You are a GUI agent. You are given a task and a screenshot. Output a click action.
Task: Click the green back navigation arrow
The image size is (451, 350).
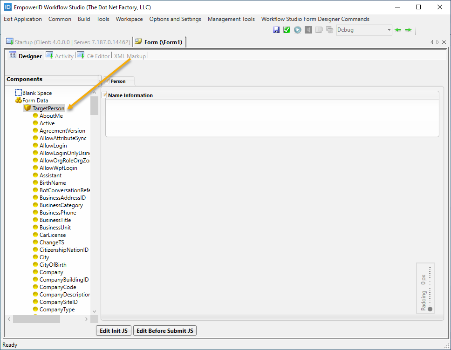[x=397, y=29]
